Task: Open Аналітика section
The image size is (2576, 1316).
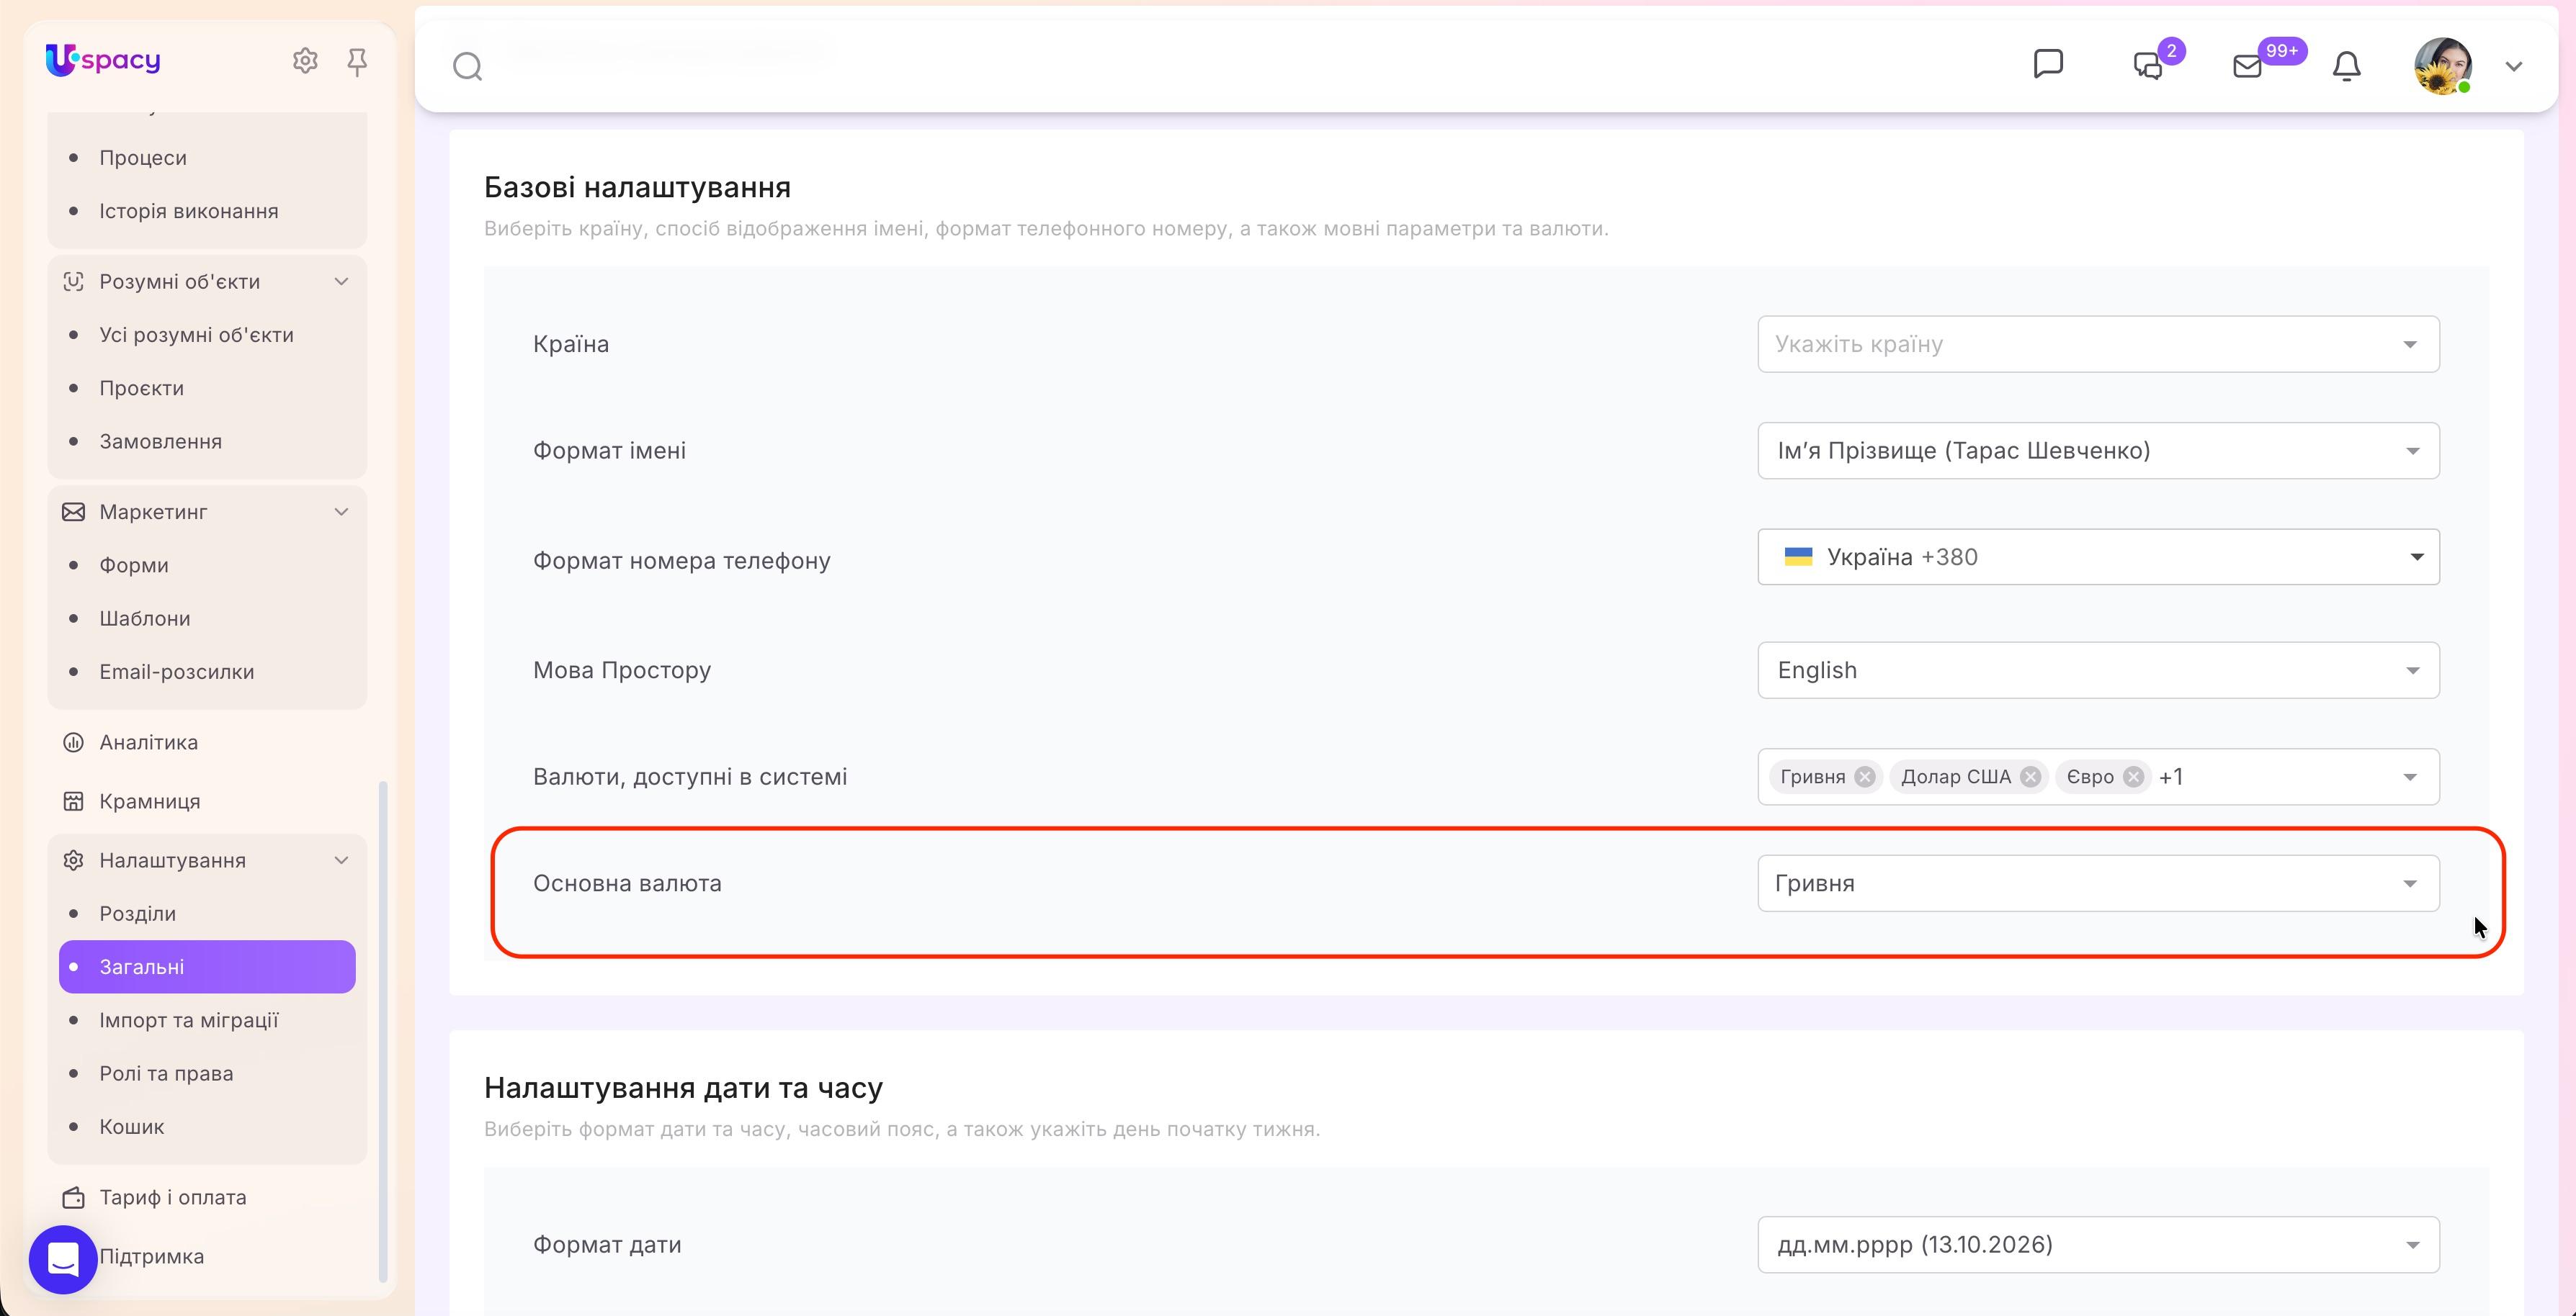Action: pyautogui.click(x=149, y=742)
